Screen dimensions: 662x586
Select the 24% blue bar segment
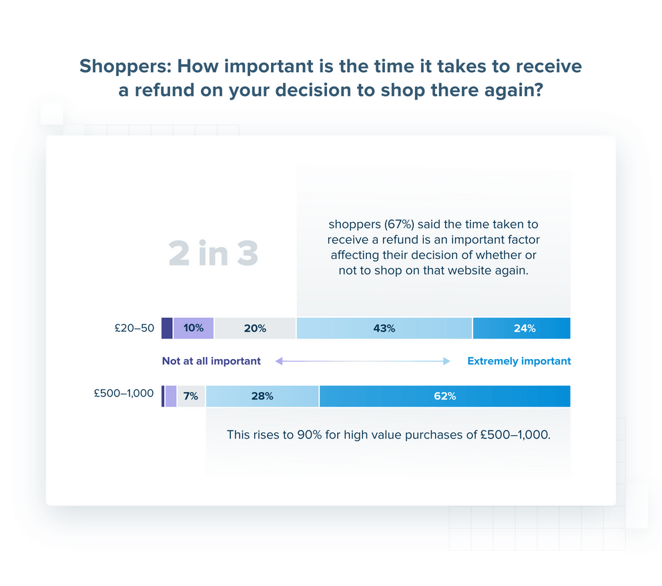pos(522,328)
